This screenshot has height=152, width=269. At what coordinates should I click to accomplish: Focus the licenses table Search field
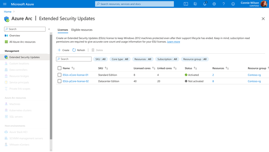pos(74,59)
